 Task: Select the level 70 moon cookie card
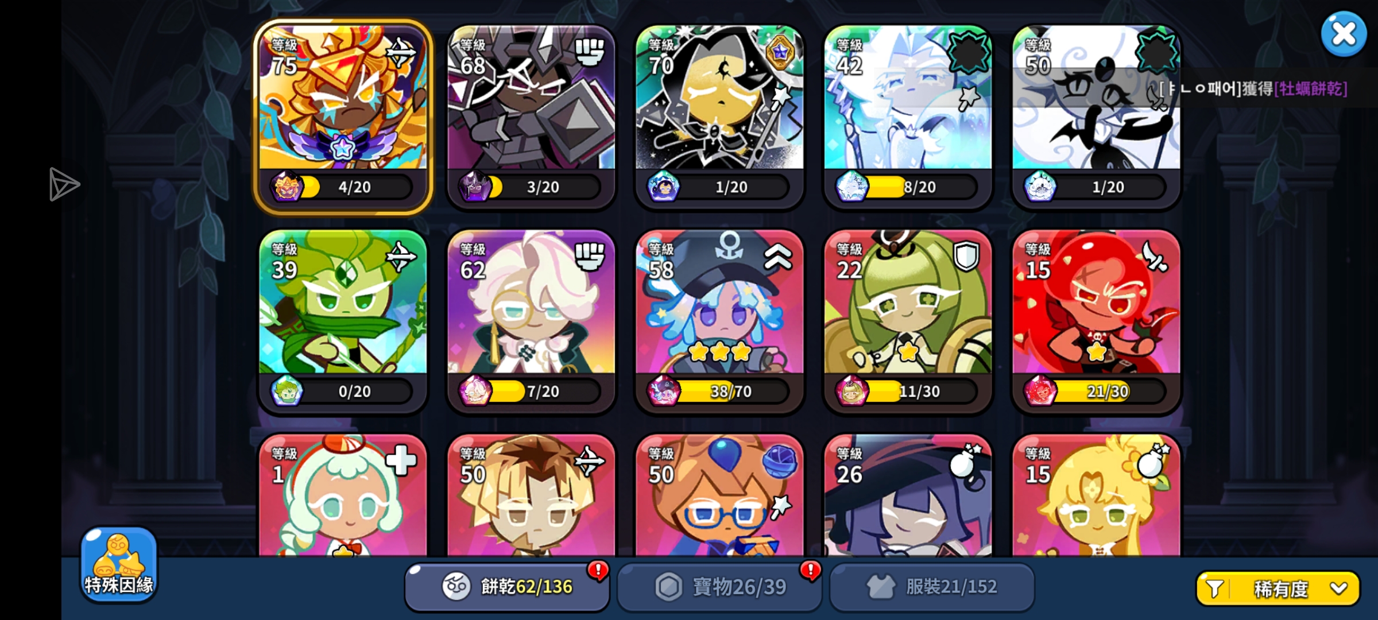(x=719, y=117)
